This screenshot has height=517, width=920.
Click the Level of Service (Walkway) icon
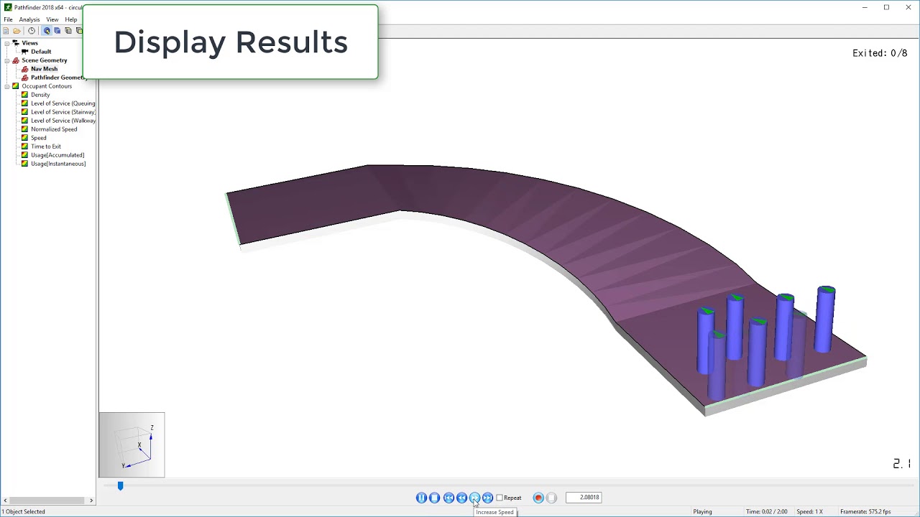pyautogui.click(x=25, y=121)
